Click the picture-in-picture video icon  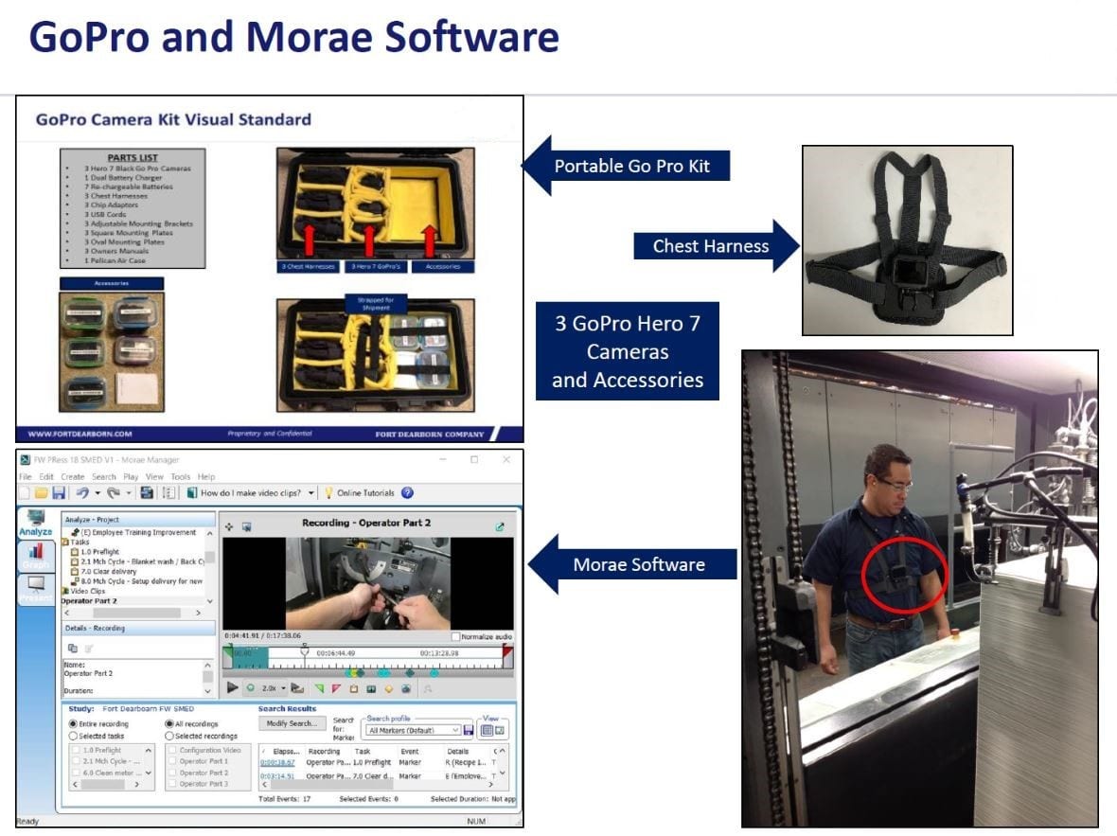point(246,526)
